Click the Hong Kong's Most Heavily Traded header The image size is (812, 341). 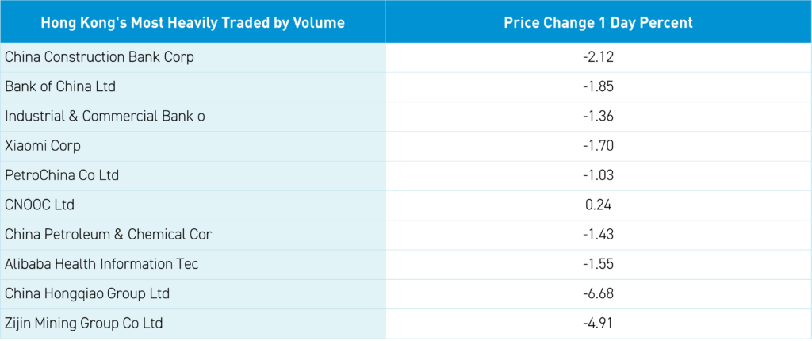(193, 22)
